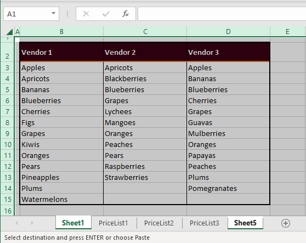Click the previous sheet scroll arrow
The height and width of the screenshot is (243, 306).
[16, 223]
